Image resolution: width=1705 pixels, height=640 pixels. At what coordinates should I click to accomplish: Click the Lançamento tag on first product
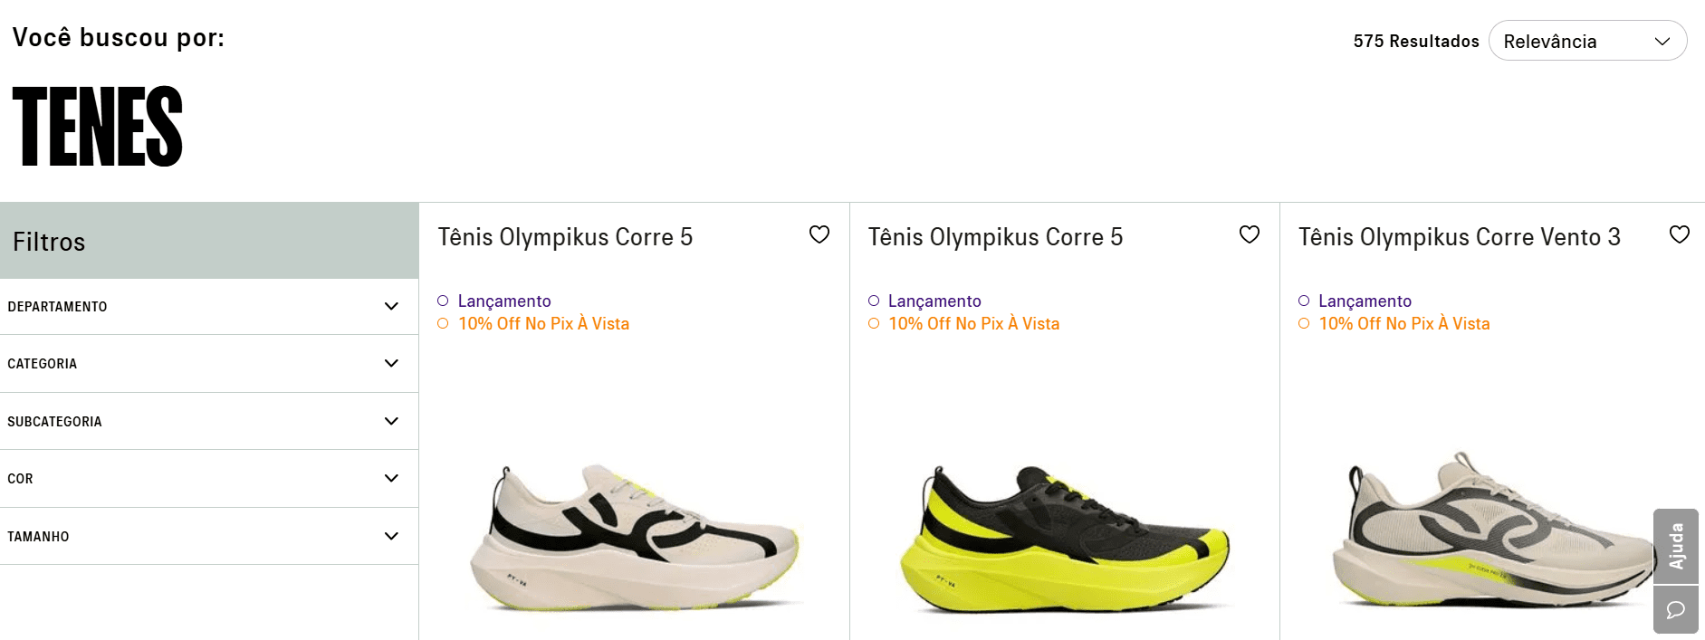click(x=503, y=301)
